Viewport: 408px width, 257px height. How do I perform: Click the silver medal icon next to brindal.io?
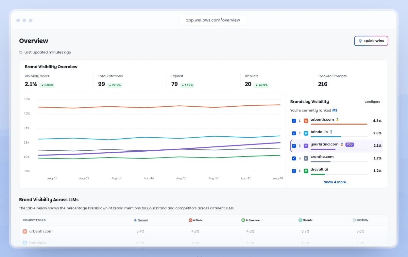(331, 132)
